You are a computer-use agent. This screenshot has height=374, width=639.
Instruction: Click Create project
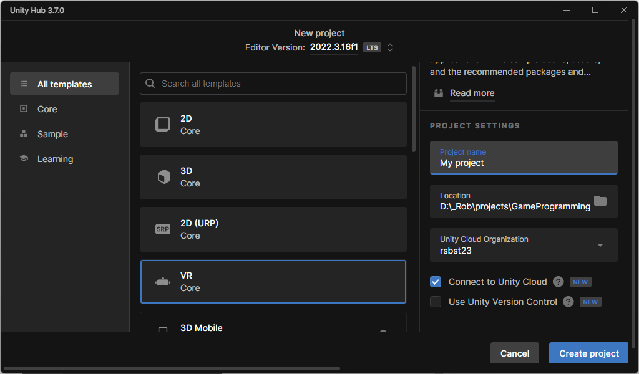point(589,353)
